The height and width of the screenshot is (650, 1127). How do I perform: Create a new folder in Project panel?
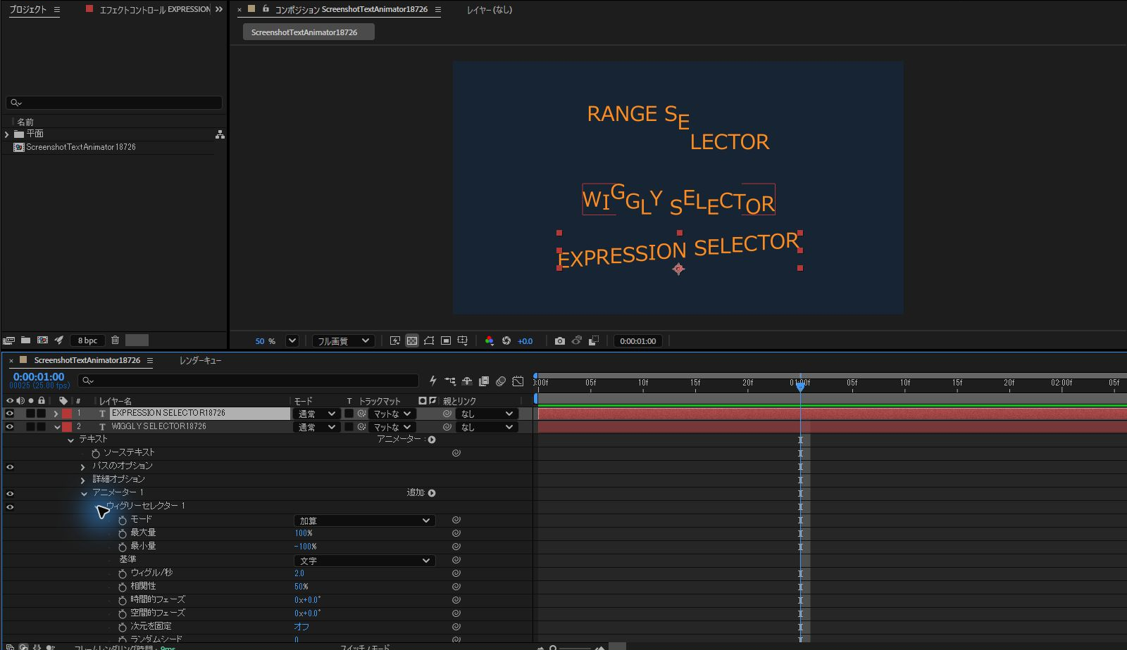(x=25, y=340)
